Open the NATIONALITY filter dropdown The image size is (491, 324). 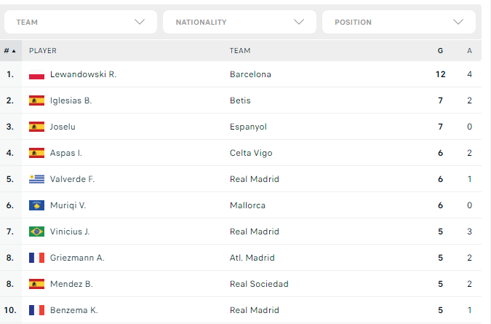tap(239, 22)
